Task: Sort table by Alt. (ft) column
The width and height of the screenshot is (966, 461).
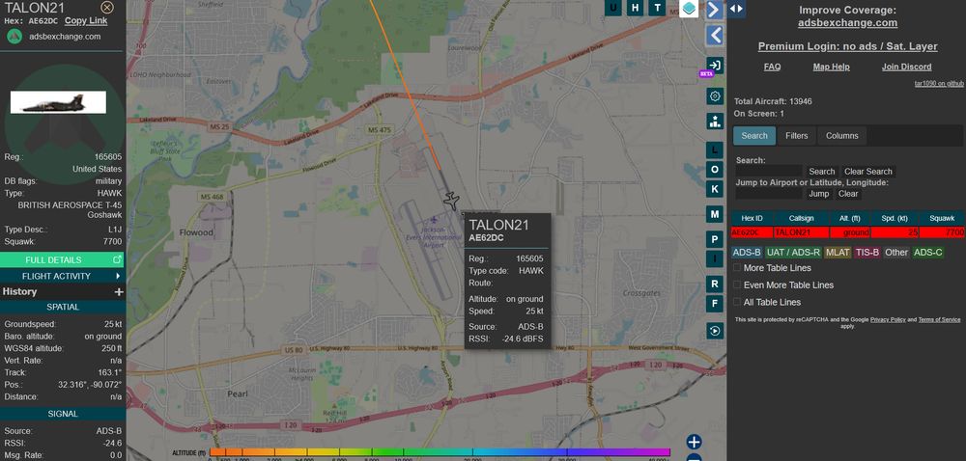Action: pos(849,218)
